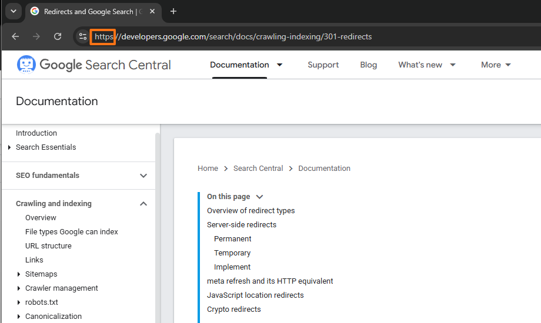This screenshot has height=323, width=541.
Task: Open Introduction in the sidebar
Action: [36, 133]
